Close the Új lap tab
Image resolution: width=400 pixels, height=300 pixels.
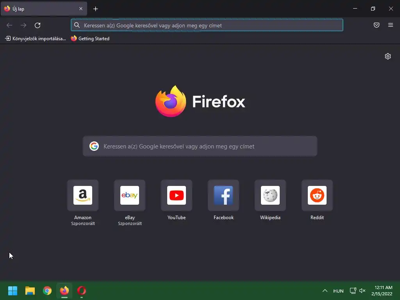pos(80,9)
